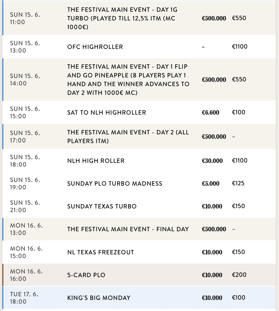Open the Sunday Texas Turbo event
The image size is (279, 311).
click(x=102, y=206)
